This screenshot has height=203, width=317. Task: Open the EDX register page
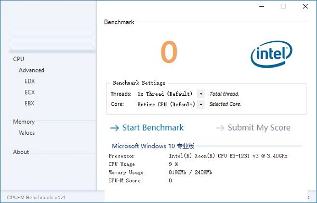(x=30, y=81)
